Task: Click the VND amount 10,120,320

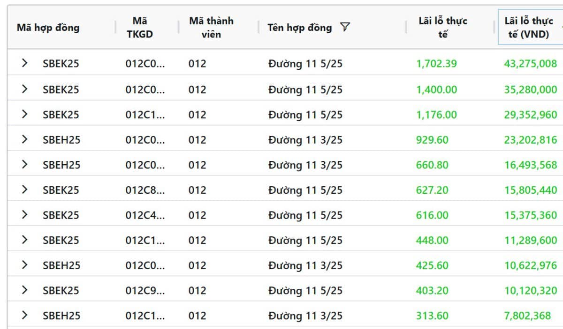Action: [x=531, y=291]
